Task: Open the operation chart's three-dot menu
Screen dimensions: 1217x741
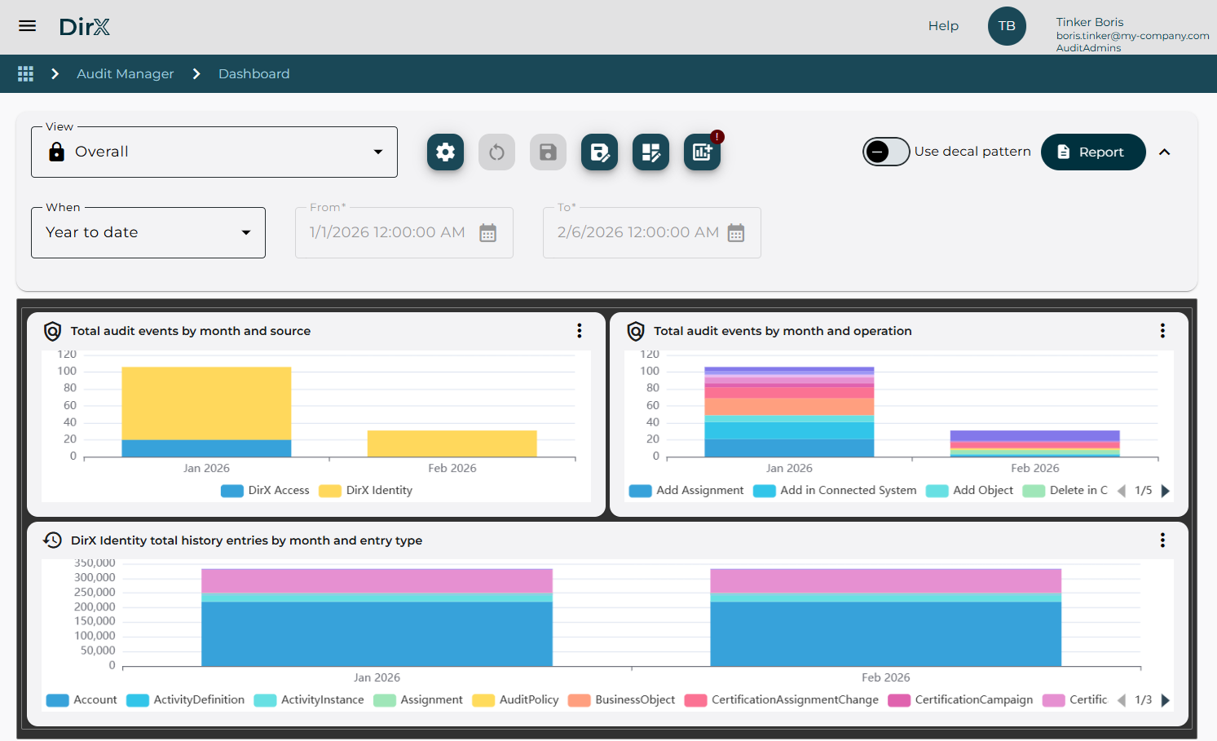Action: point(1162,330)
